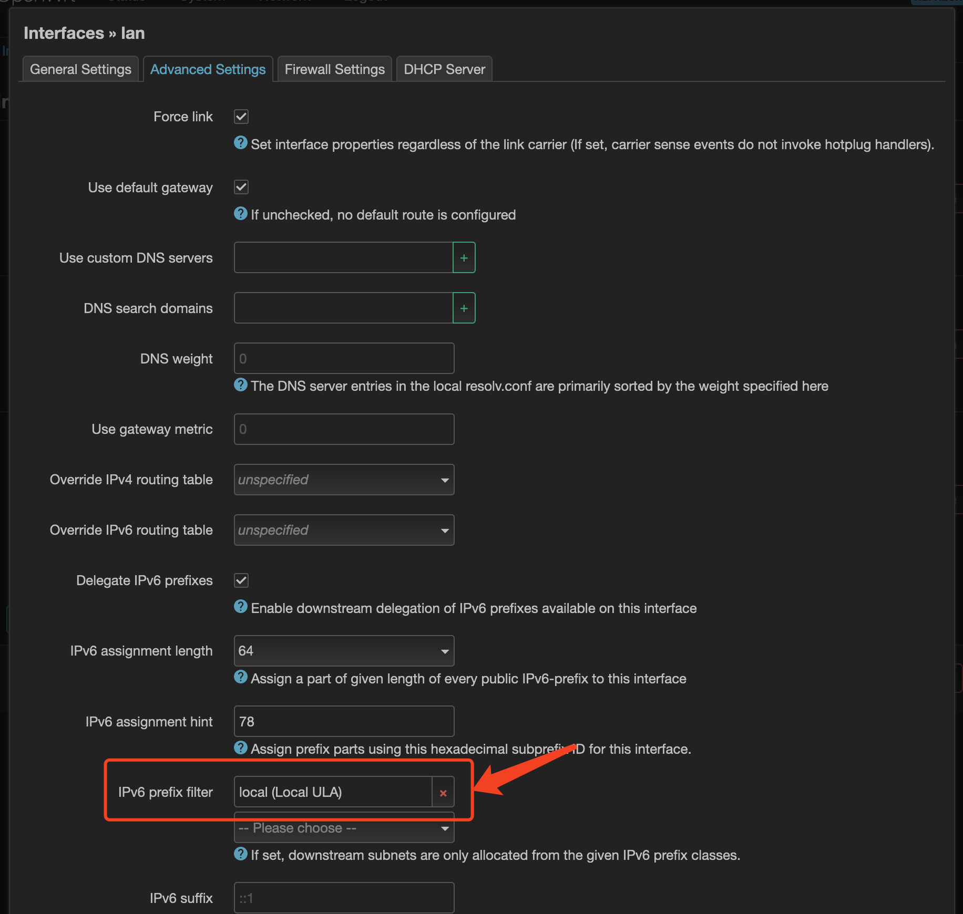Viewport: 963px width, 914px height.
Task: Click help icon under Delegate IPv6 prefixes
Action: click(240, 607)
